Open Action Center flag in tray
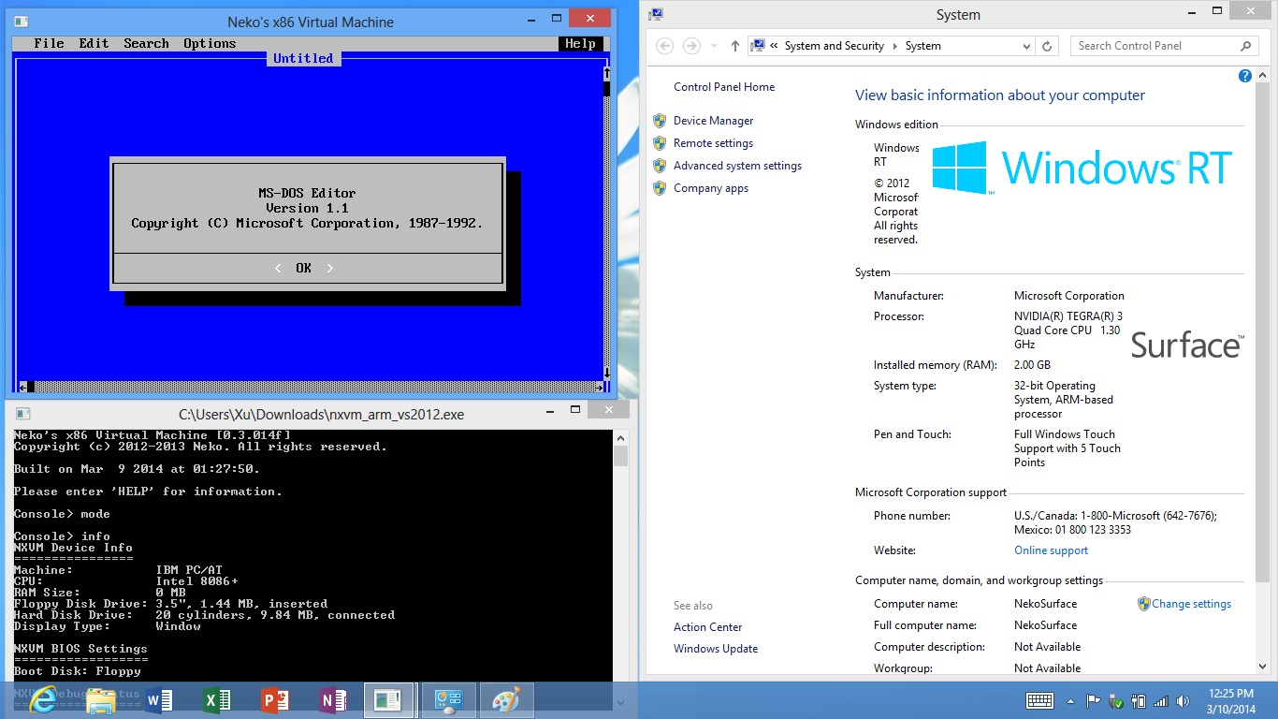1278x719 pixels. 1093,700
